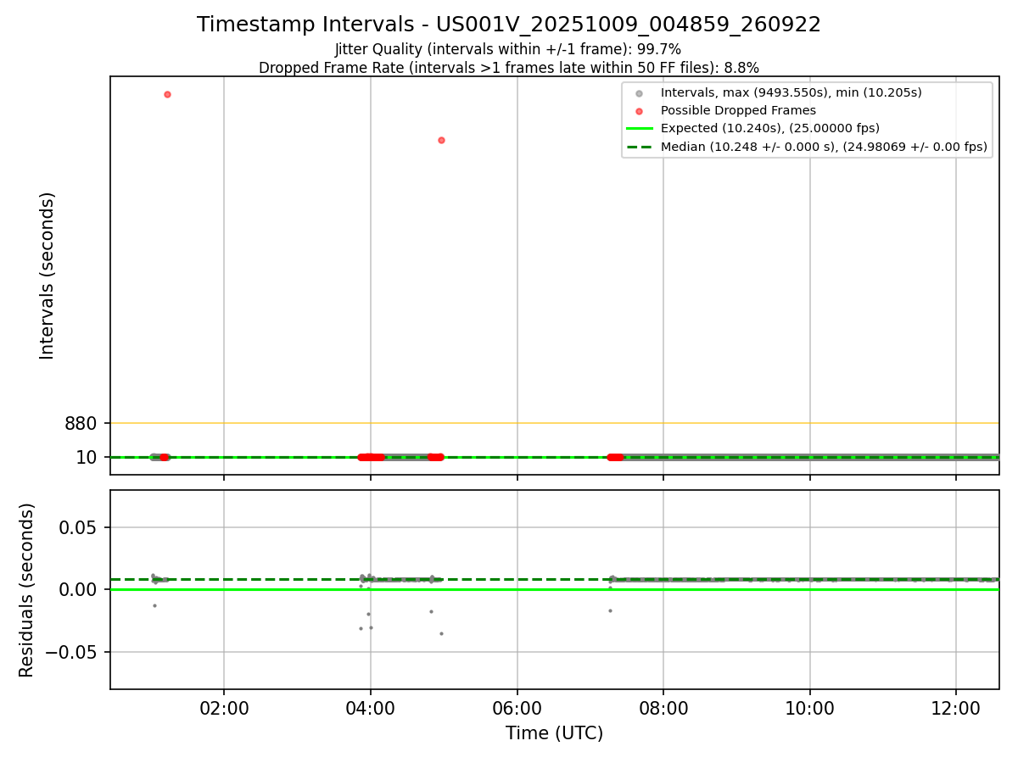Viewport: 1018px width, 763px height.
Task: Click legend entry Median (10.248 +/- 0.000 s)
Action: tap(824, 147)
